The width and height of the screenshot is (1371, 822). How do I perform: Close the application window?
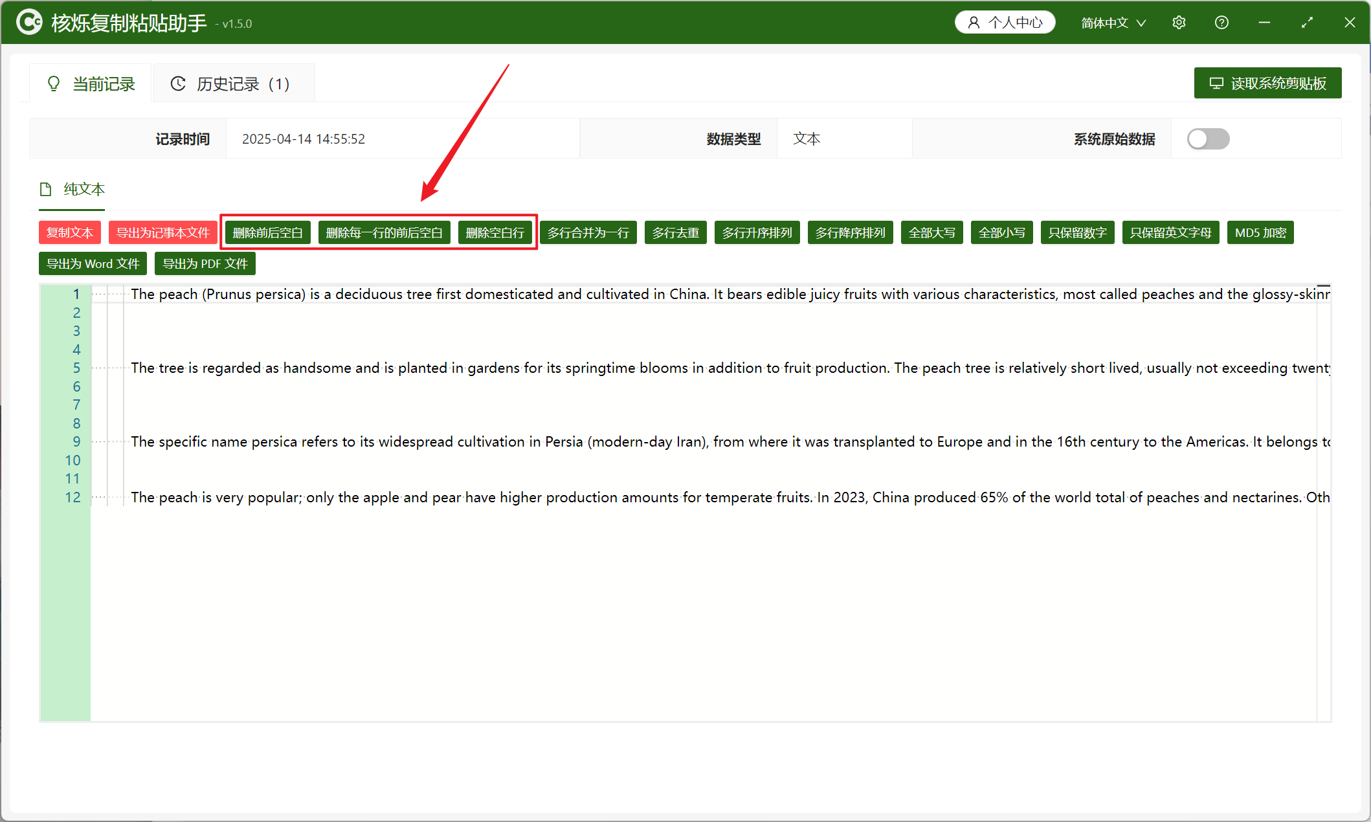pos(1350,23)
